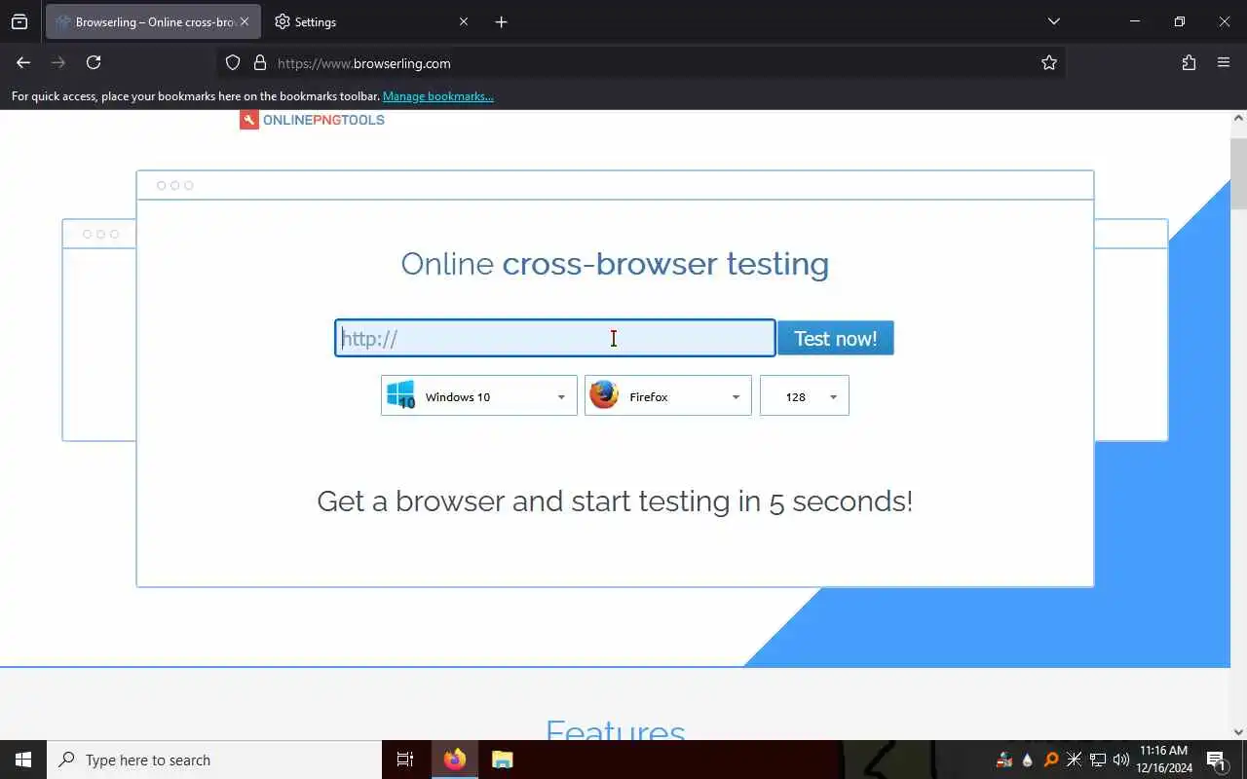Focus the http:// URL input field
Screen dimensions: 1247x779
pos(555,338)
